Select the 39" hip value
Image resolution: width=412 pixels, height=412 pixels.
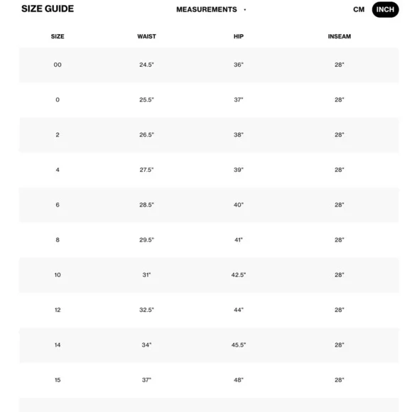coord(239,170)
